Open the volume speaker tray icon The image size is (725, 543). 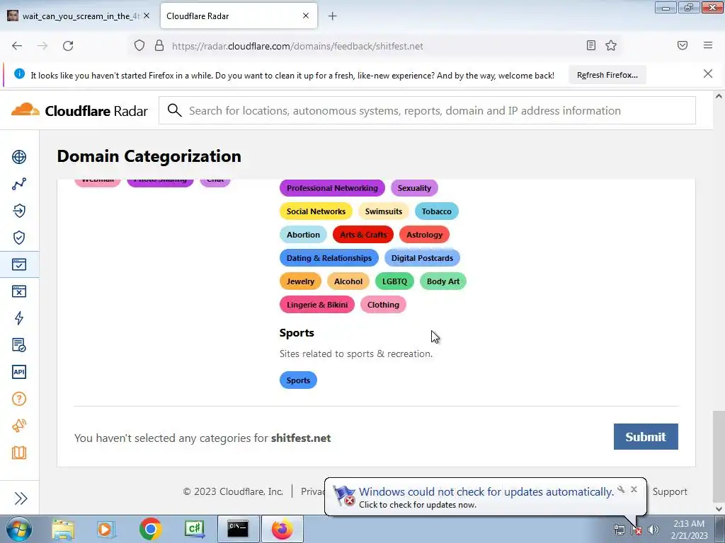pos(653,530)
